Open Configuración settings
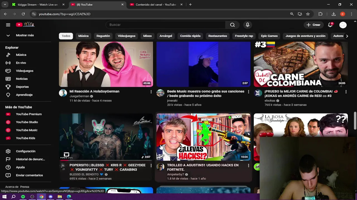This screenshot has height=200, width=357. 26,151
